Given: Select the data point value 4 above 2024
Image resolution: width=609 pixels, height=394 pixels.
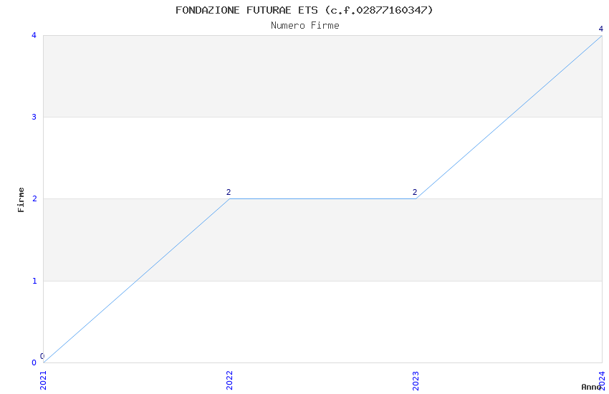Looking at the screenshot, I should tap(601, 29).
